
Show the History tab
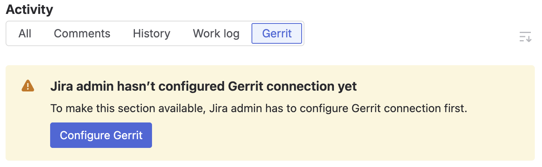coord(152,34)
